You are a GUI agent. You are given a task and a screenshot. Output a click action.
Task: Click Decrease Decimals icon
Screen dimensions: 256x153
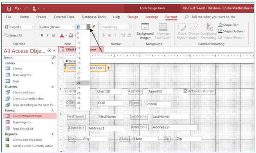coord(129,35)
